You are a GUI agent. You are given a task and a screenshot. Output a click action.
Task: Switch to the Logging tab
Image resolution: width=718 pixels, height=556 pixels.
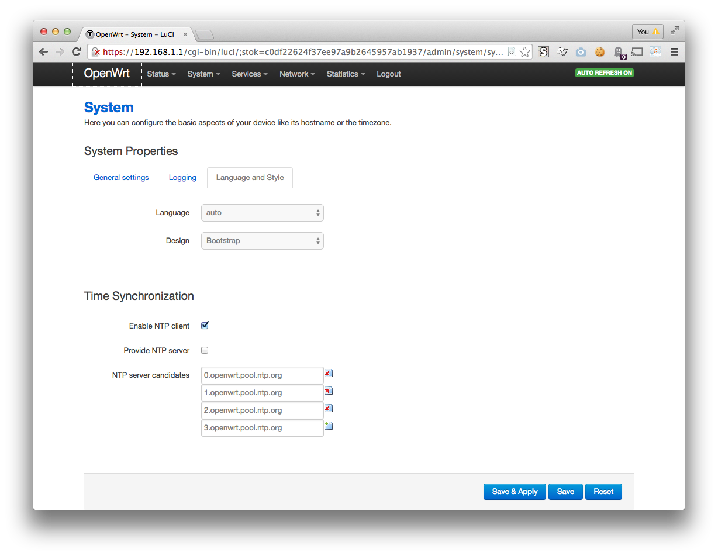coord(182,178)
